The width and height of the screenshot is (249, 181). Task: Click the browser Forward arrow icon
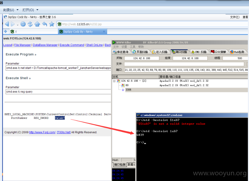(13, 24)
